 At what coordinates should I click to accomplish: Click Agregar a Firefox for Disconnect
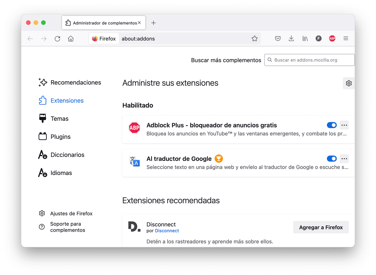321,227
